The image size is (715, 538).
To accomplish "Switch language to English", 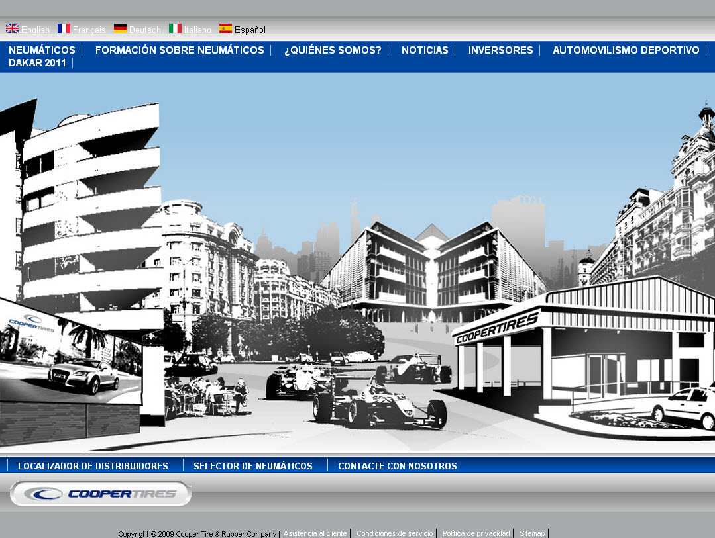I will click(x=35, y=30).
